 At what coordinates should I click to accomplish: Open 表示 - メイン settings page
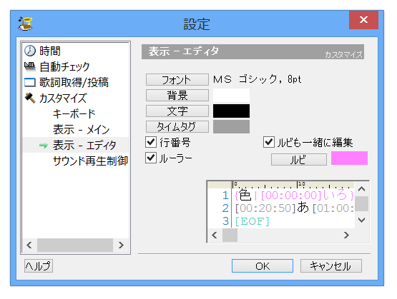(x=81, y=130)
